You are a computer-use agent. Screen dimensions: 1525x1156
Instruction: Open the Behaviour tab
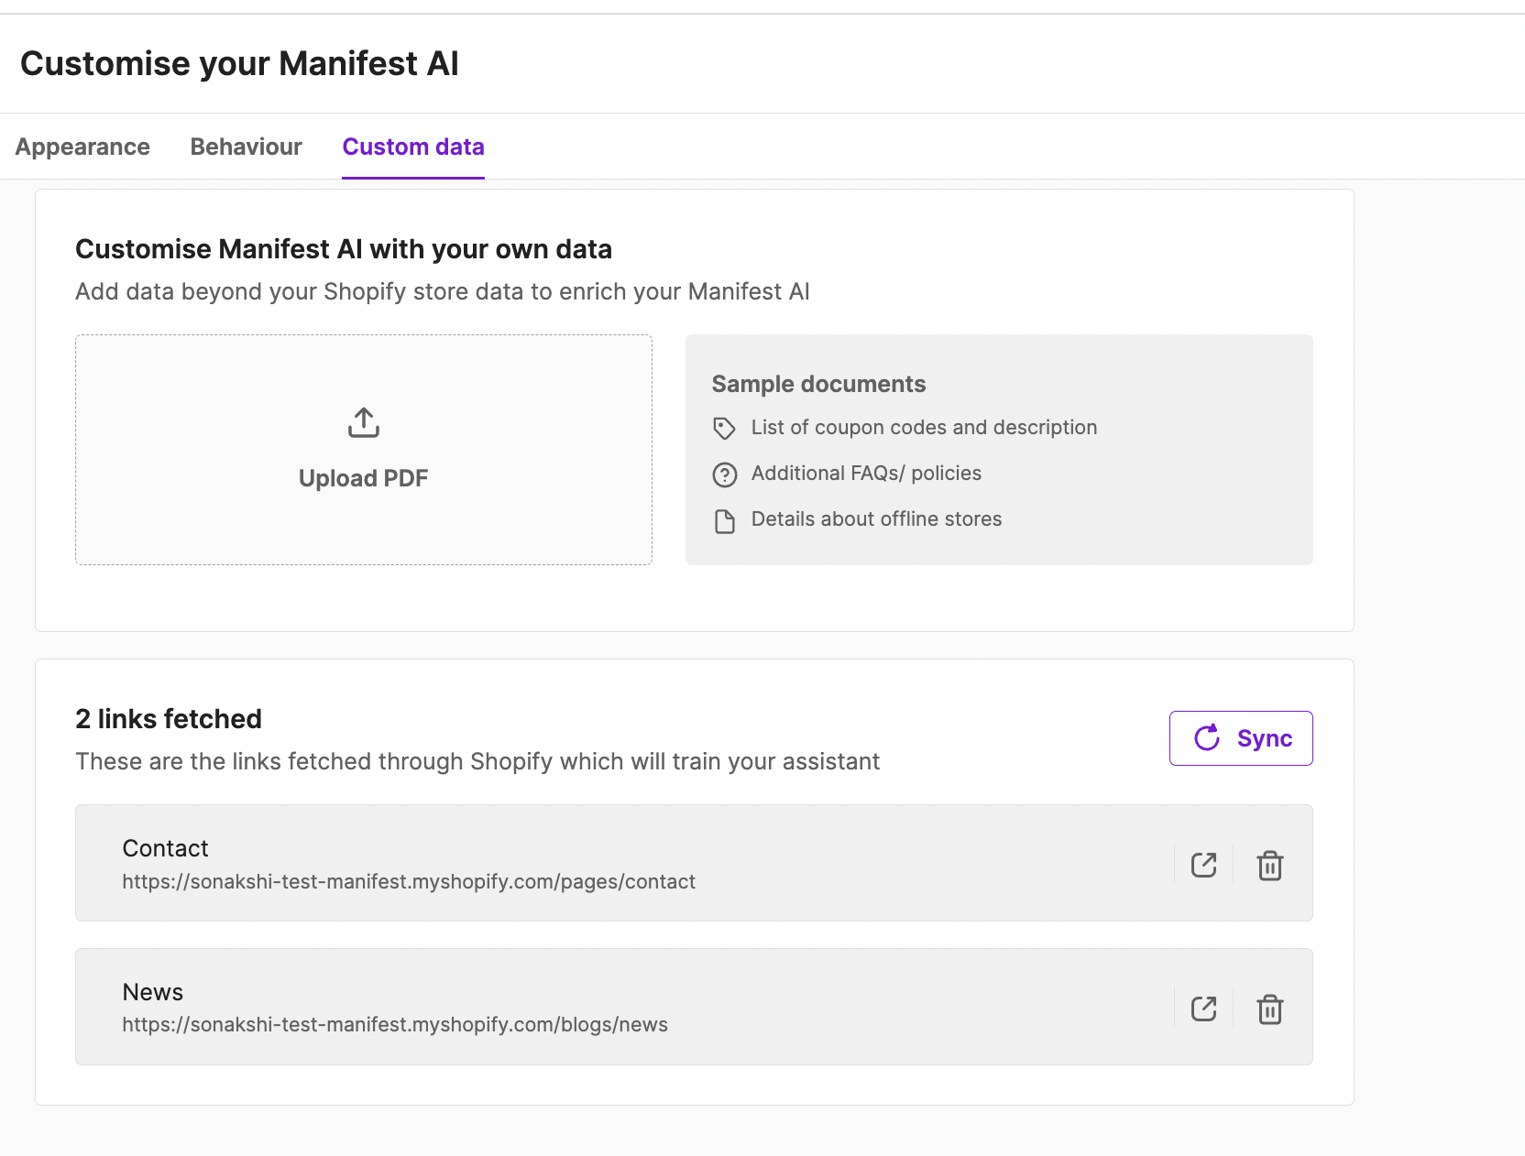tap(246, 147)
